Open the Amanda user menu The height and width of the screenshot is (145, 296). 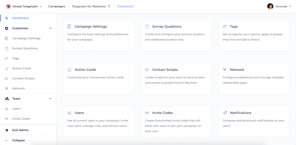click(x=279, y=6)
